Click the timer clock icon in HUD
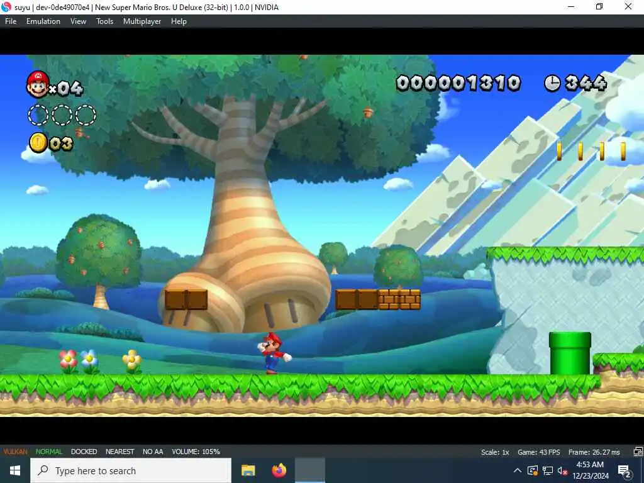644x483 pixels. tap(552, 84)
